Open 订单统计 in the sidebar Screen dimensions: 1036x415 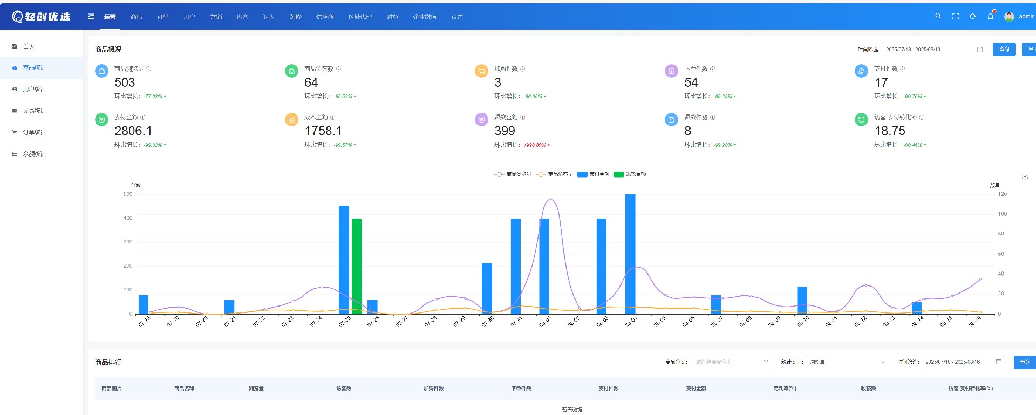click(33, 132)
